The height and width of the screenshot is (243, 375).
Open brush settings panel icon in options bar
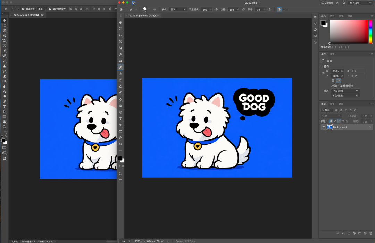coord(155,10)
